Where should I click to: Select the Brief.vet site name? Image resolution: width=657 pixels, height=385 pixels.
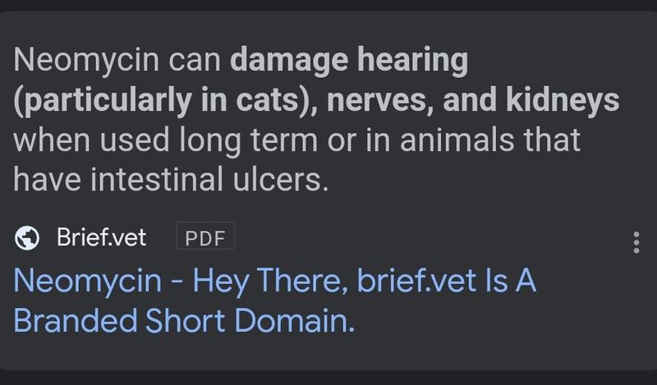pos(101,237)
